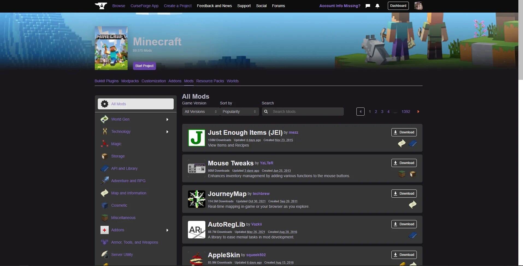This screenshot has height=266, width=523.
Task: Click the search magnifier icon
Action: click(x=266, y=112)
